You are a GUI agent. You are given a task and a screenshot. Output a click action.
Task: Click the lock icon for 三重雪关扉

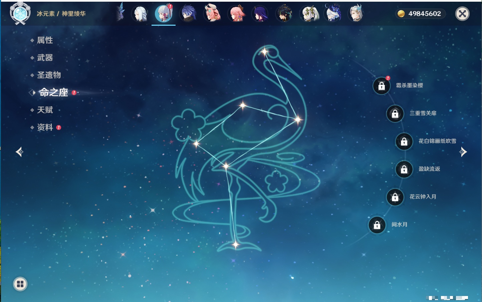(395, 113)
